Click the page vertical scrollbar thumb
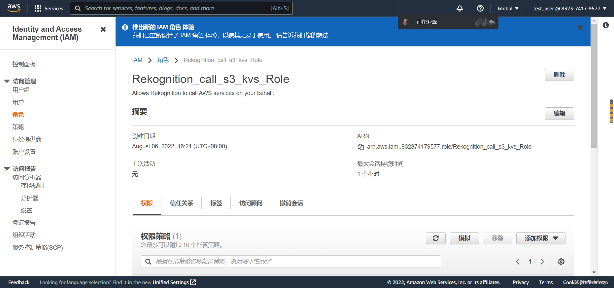The width and height of the screenshot is (614, 288). (594, 86)
